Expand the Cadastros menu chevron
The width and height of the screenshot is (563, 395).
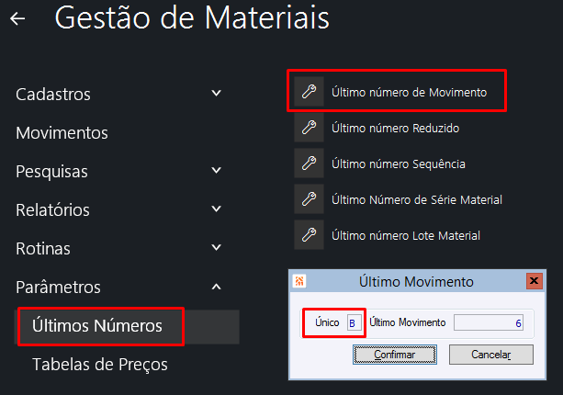click(x=216, y=94)
